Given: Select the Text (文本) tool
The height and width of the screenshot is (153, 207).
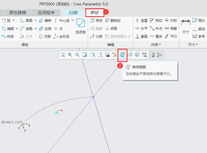Looking at the screenshot, I should coord(26,36).
